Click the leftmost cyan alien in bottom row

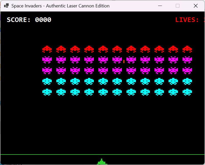click(x=47, y=92)
